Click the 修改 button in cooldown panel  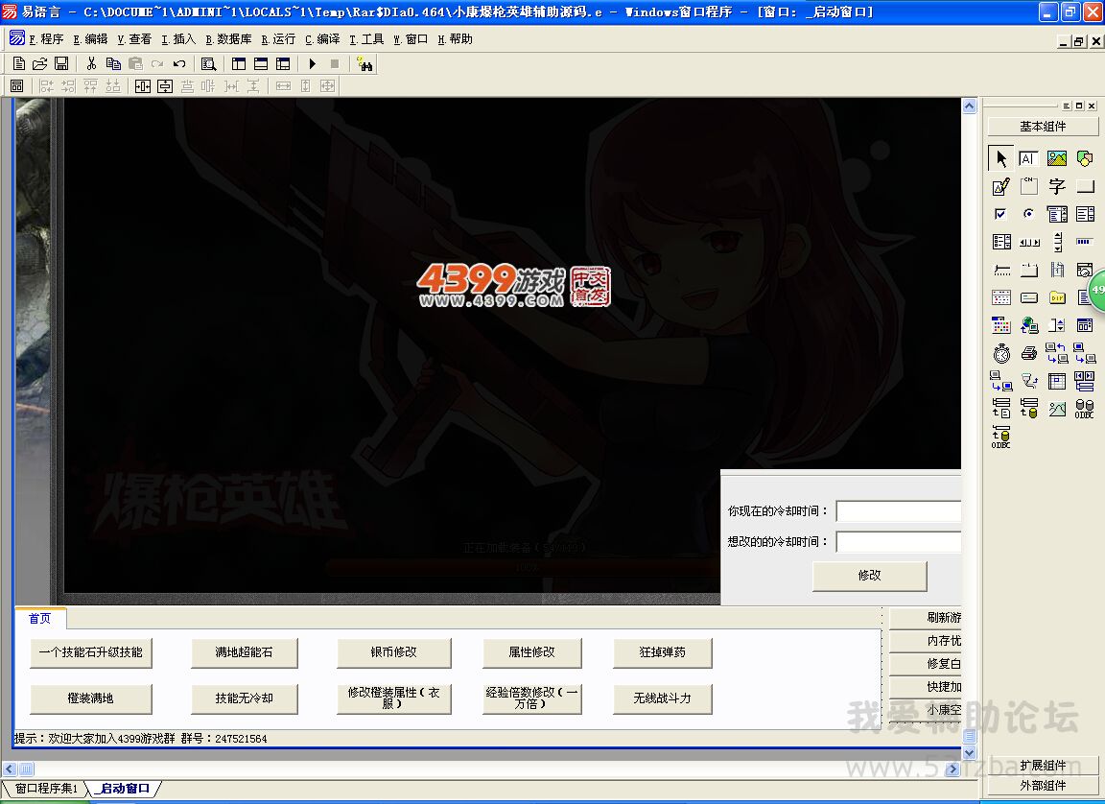[870, 576]
